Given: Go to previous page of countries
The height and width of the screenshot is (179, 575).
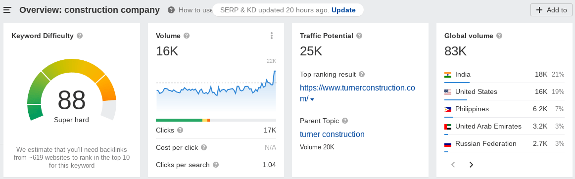Looking at the screenshot, I should (x=453, y=165).
